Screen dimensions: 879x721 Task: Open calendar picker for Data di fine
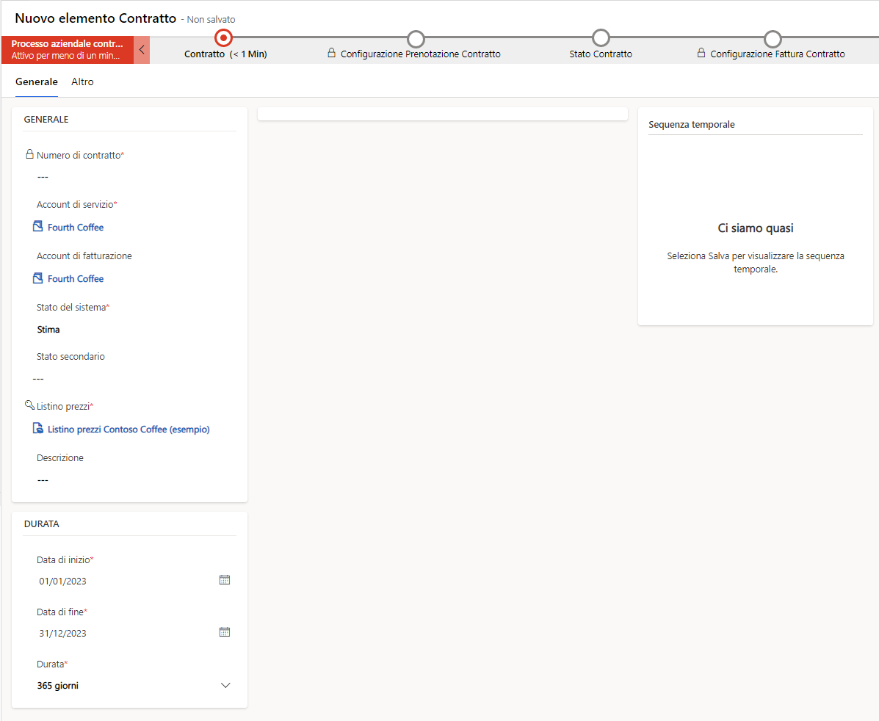pyautogui.click(x=225, y=632)
